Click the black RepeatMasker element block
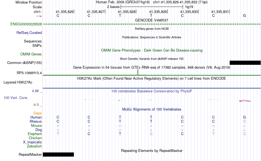This screenshot has width=261, height=161. (59, 154)
